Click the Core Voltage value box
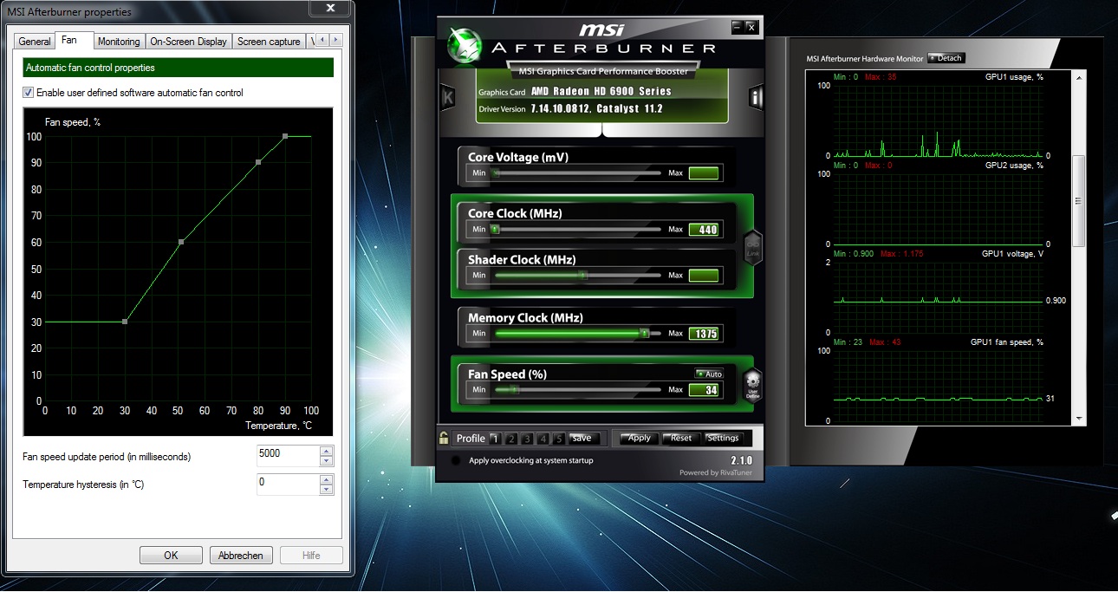Viewport: 1118px width, 592px height. coord(704,173)
